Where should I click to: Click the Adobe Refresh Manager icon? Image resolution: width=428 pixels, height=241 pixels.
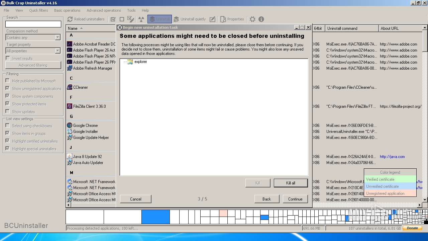tap(70, 68)
